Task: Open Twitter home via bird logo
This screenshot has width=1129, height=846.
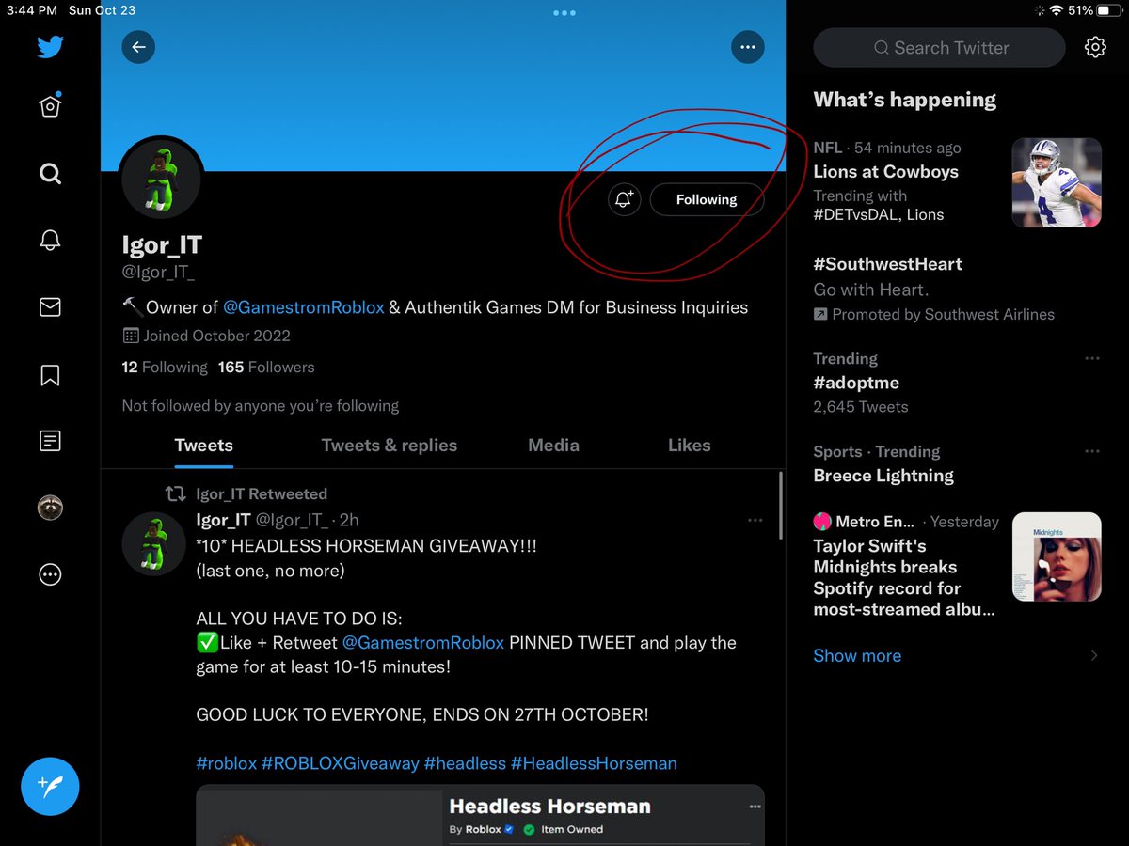Action: point(50,47)
